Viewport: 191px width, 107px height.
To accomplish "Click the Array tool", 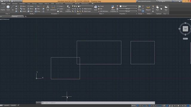I will tap(37, 11).
